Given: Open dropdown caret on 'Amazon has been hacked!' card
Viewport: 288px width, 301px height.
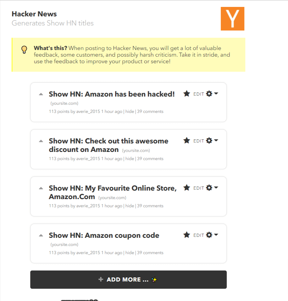Looking at the screenshot, I should coord(216,93).
